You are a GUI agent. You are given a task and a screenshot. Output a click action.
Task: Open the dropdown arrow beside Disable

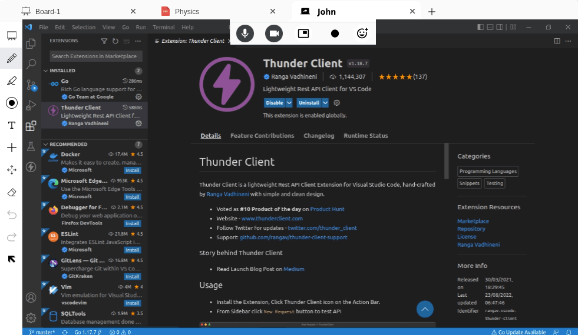[289, 102]
